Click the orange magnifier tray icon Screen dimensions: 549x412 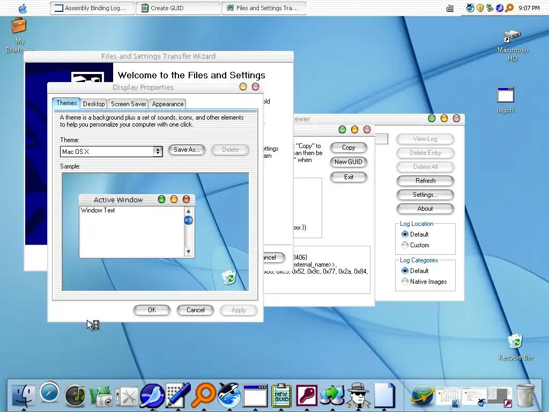coord(509,8)
